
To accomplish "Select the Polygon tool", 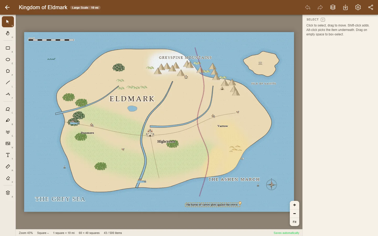I will point(8,71).
